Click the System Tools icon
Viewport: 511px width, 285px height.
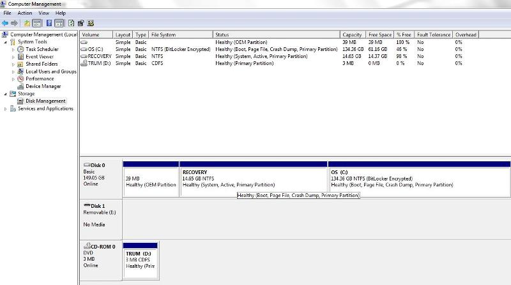click(x=13, y=41)
